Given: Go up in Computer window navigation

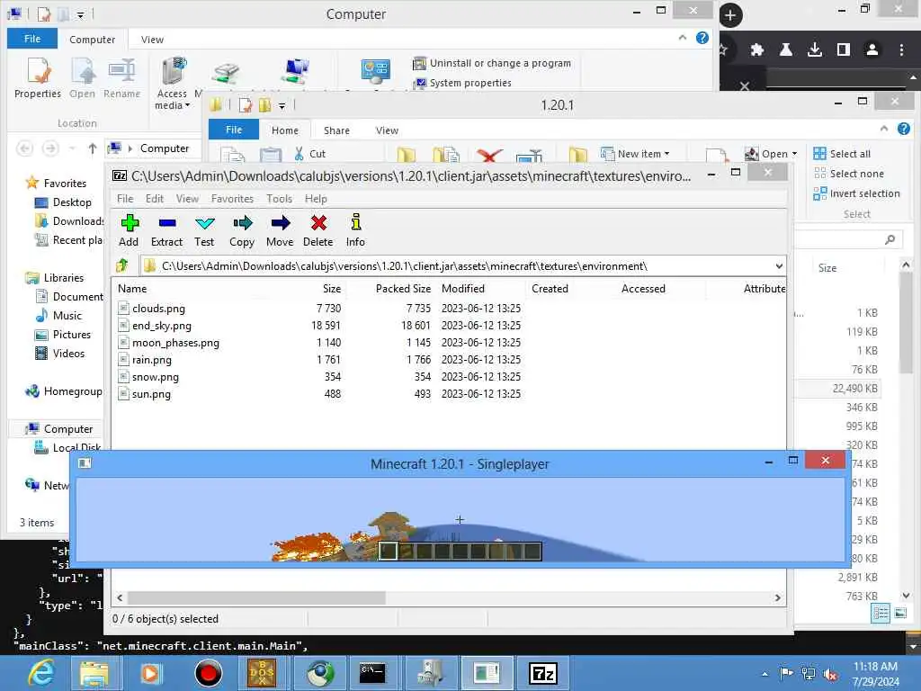Looking at the screenshot, I should 93,148.
